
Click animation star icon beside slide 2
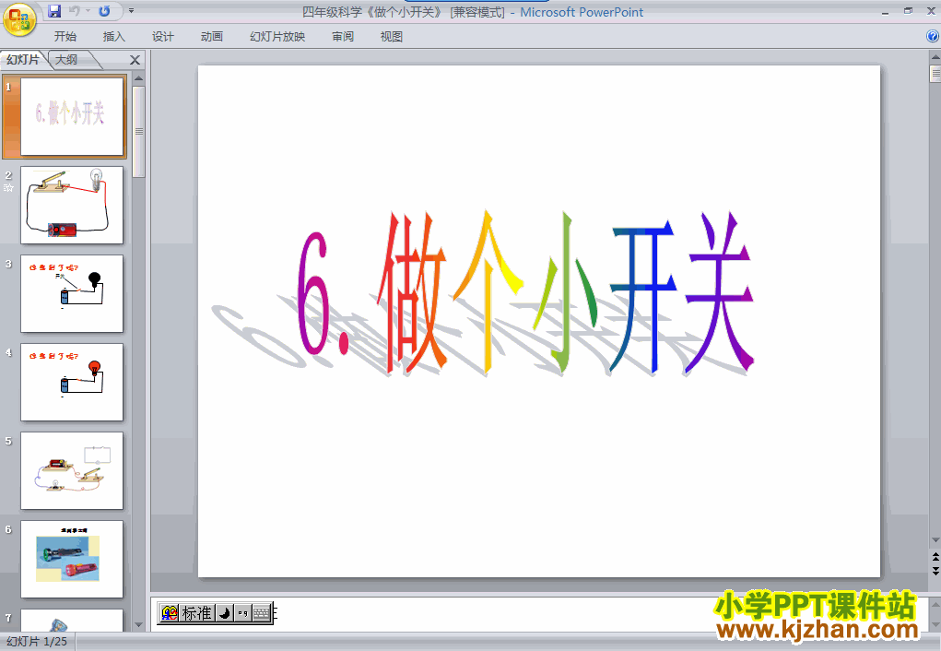coord(8,188)
